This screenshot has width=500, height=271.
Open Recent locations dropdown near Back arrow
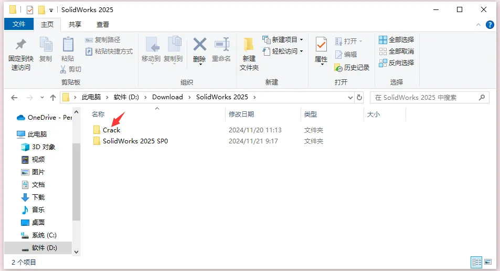coord(42,98)
